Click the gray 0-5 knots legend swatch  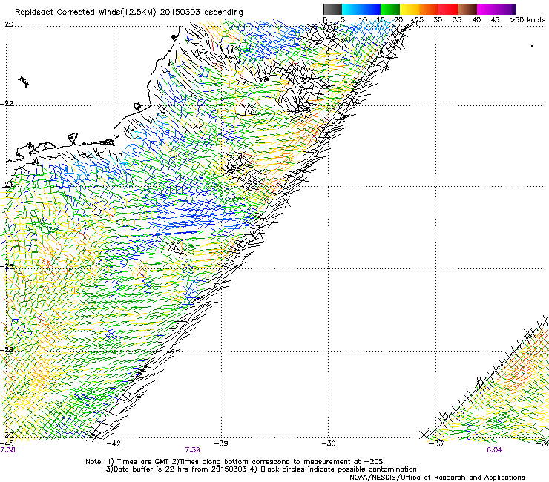(332, 9)
